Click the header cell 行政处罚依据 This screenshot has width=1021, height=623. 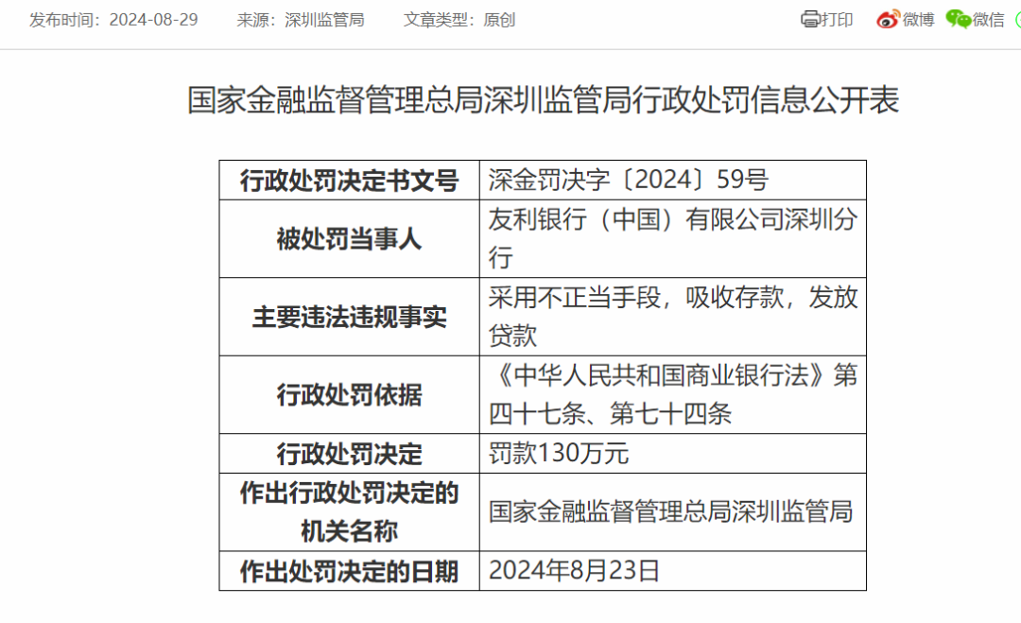(x=349, y=395)
